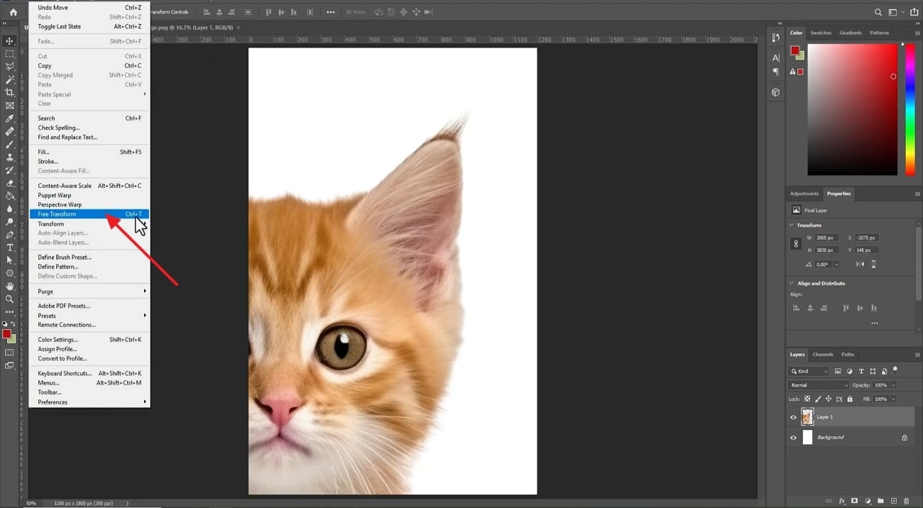Toggle the pixel layer filter
This screenshot has width=923, height=508.
838,371
